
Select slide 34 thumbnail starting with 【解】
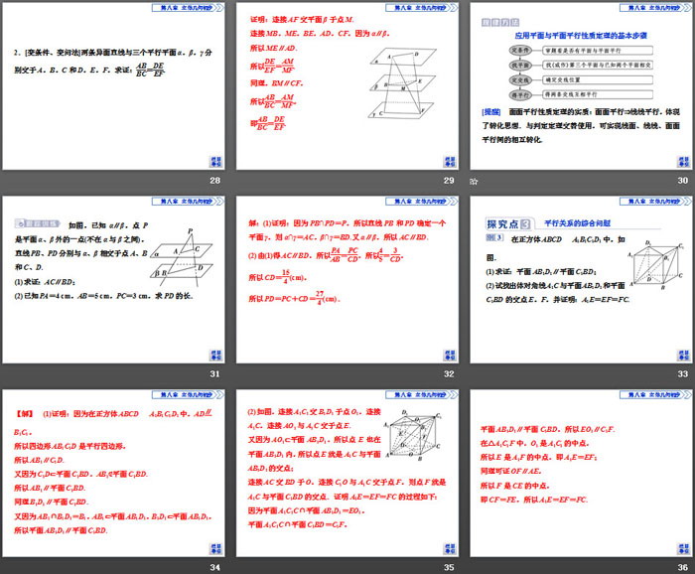(x=113, y=473)
